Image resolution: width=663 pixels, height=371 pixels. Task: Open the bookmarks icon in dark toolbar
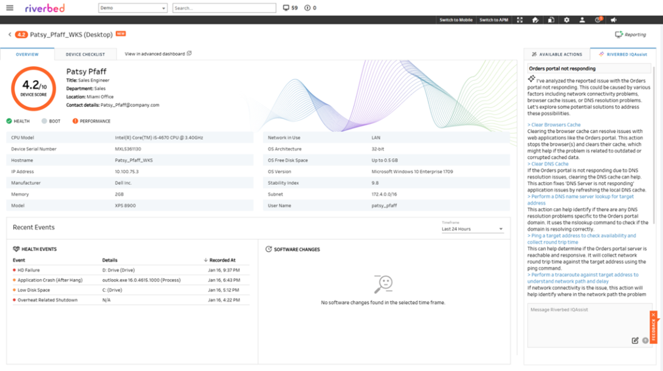point(551,20)
